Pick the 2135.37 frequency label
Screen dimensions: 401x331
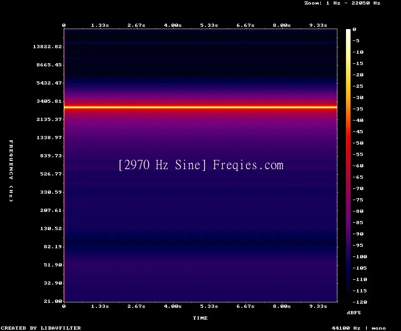coord(49,119)
